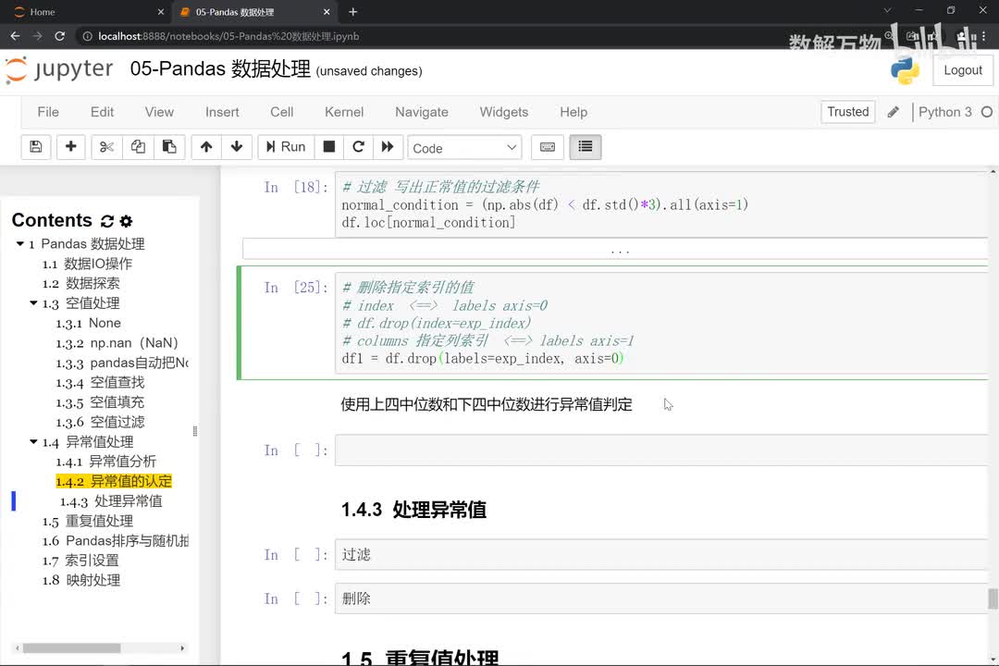Image resolution: width=999 pixels, height=666 pixels.
Task: Run the selected cell
Action: tap(286, 147)
